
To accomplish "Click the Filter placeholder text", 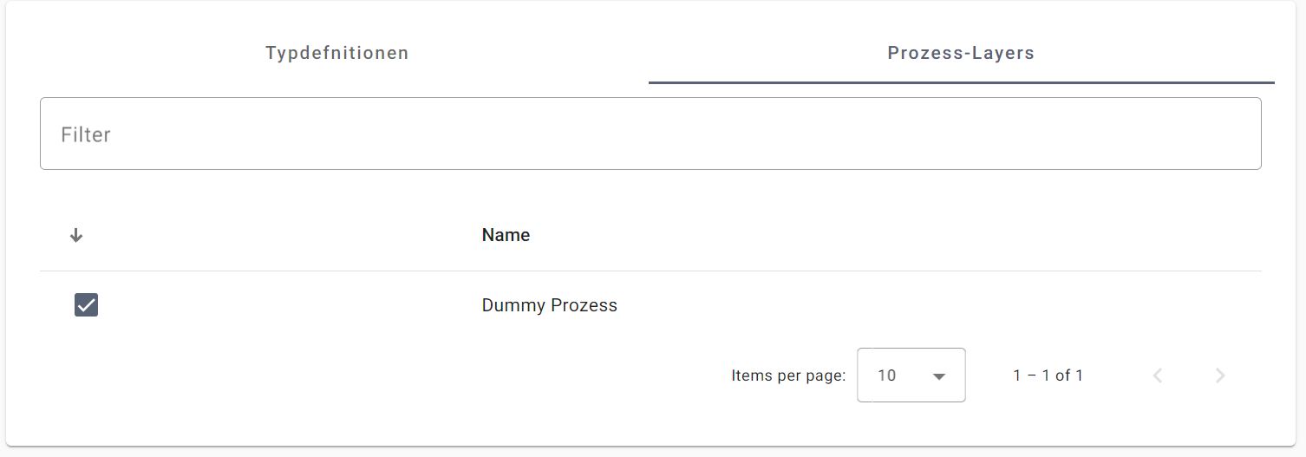I will (86, 135).
